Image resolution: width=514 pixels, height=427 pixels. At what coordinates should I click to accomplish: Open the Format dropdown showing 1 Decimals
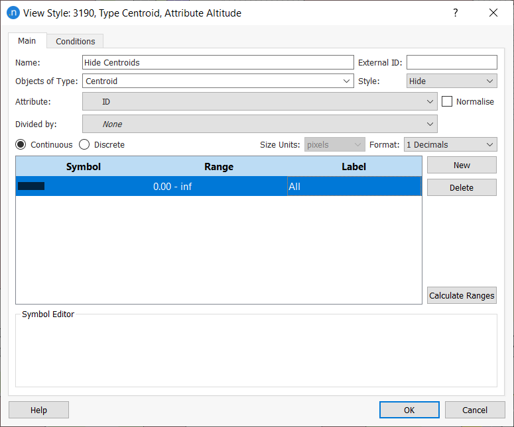450,144
